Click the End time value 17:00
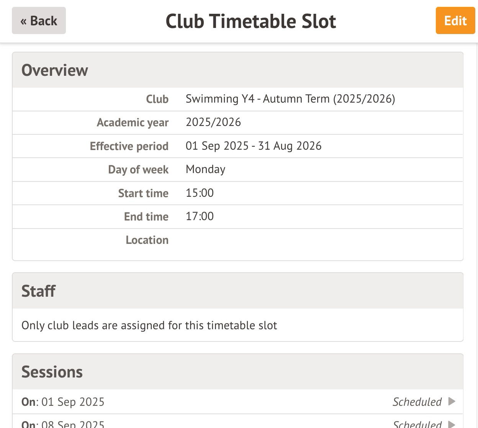Viewport: 478px width, 428px height. coord(200,216)
